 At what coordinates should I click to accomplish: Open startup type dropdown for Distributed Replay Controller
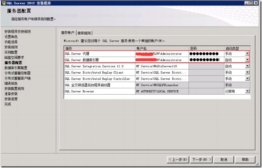247,79
